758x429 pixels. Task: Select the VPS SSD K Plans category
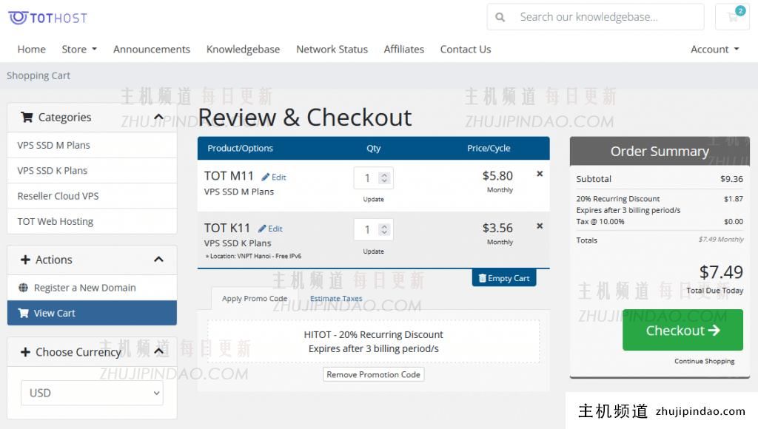tap(92, 171)
